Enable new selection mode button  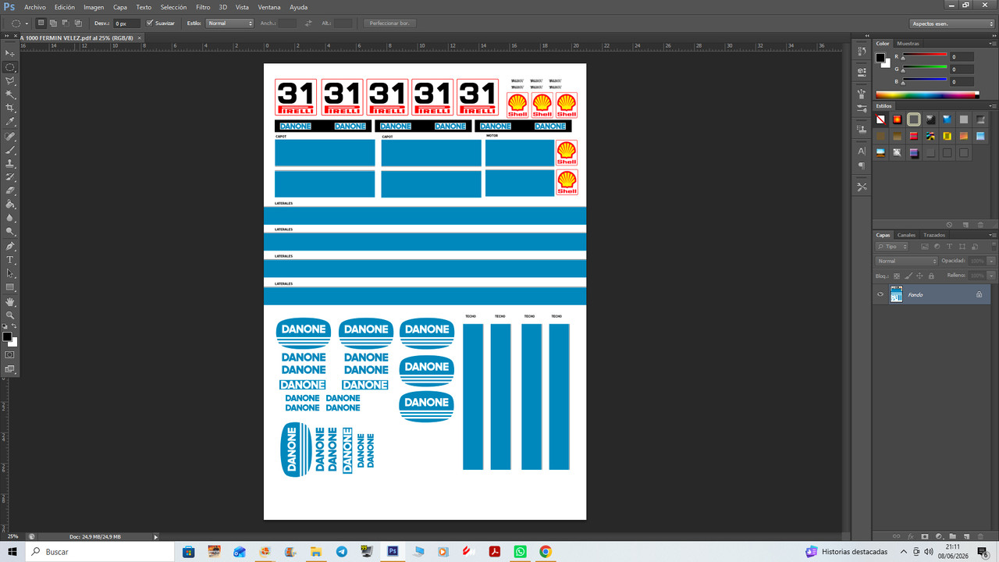(41, 23)
